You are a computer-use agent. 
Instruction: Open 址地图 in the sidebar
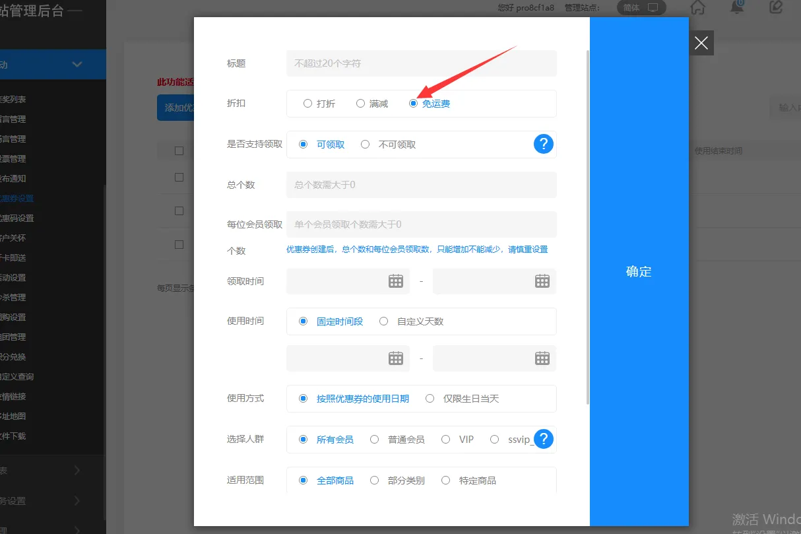click(x=13, y=417)
